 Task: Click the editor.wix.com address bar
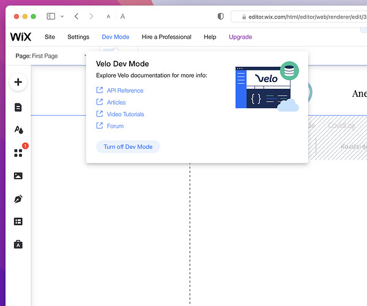298,17
